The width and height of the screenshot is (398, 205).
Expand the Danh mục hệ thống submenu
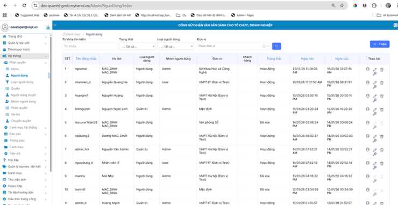(x=25, y=128)
